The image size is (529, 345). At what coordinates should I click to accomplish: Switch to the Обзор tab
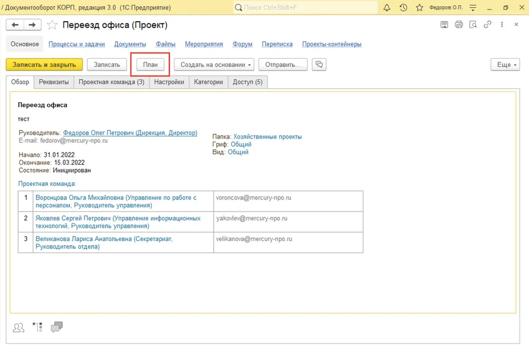click(20, 82)
